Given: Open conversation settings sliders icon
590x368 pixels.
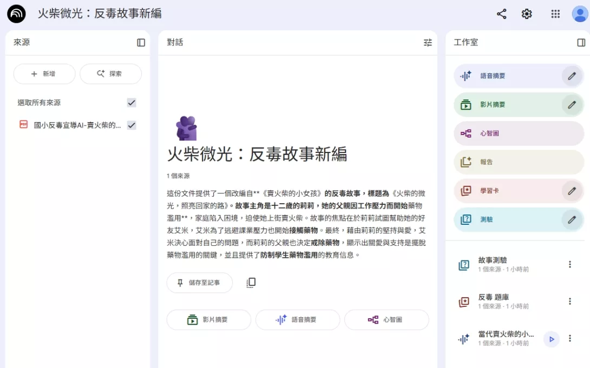Looking at the screenshot, I should tap(428, 43).
